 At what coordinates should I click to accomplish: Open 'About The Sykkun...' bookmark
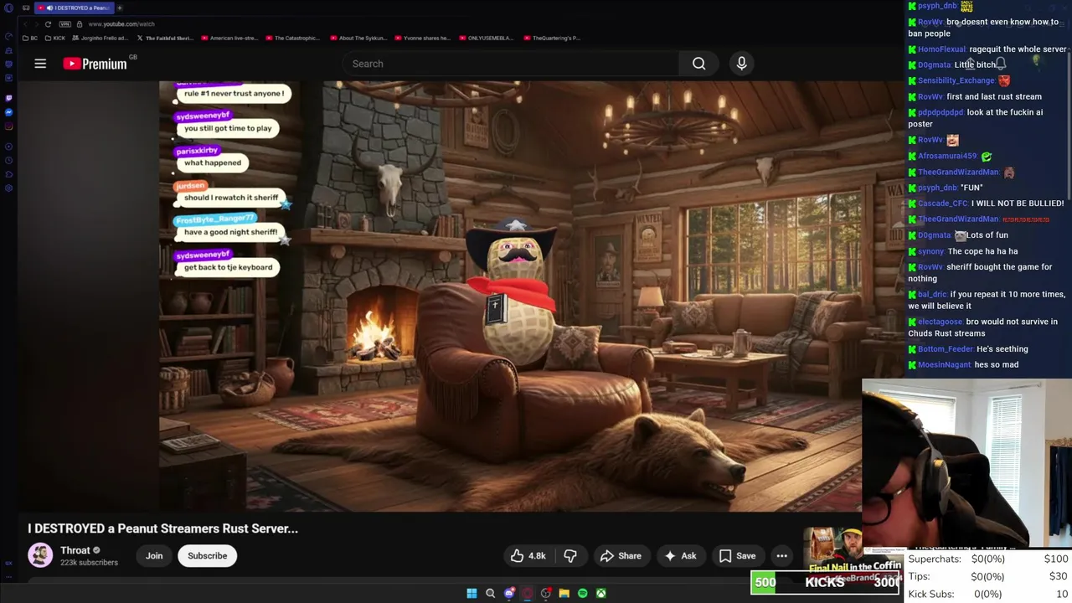358,38
